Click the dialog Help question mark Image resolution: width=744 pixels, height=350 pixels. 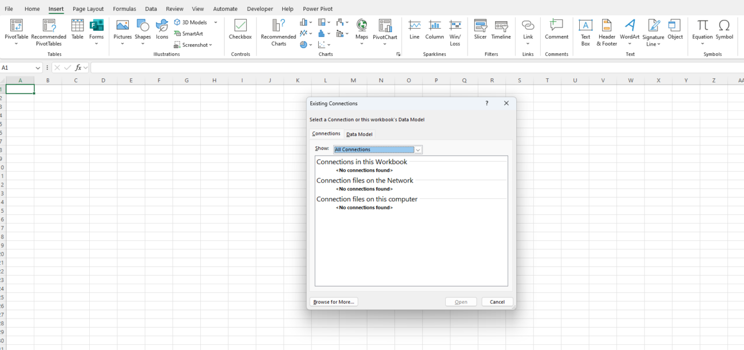[x=487, y=104]
